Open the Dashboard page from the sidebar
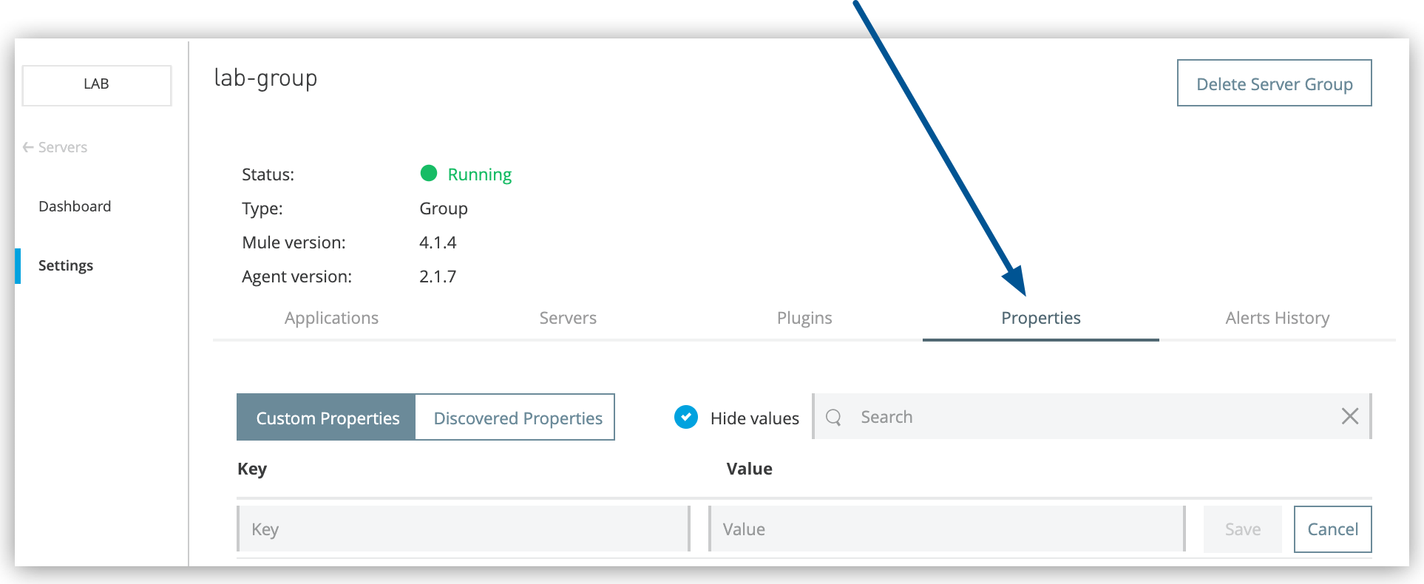Viewport: 1424px width, 584px height. click(75, 206)
